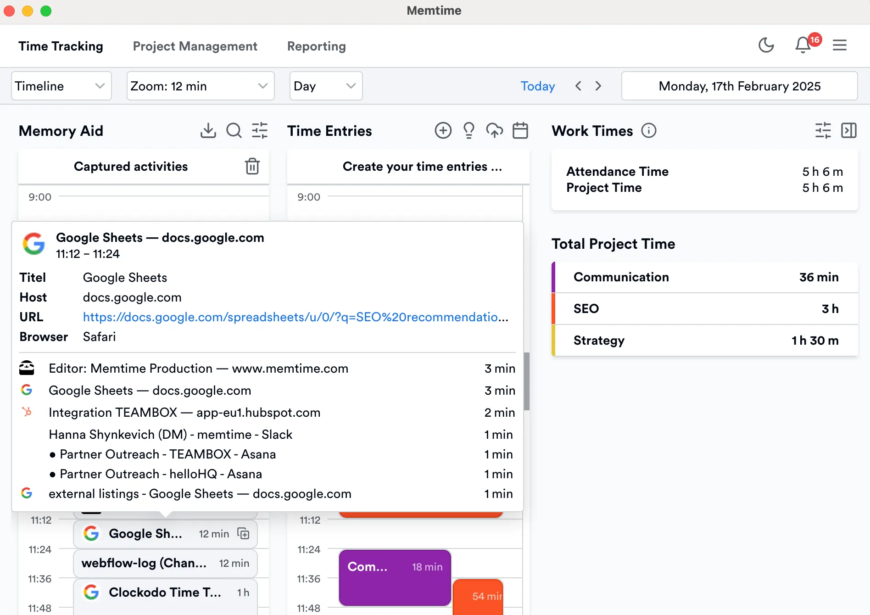Open notifications with 16 unread
The image size is (870, 615).
tap(802, 45)
